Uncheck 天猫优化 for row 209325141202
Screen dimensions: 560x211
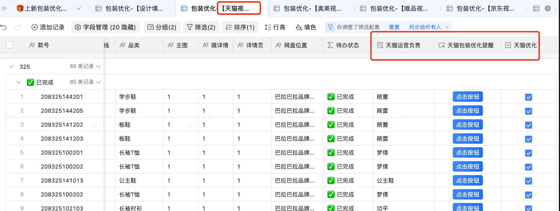[x=529, y=125]
